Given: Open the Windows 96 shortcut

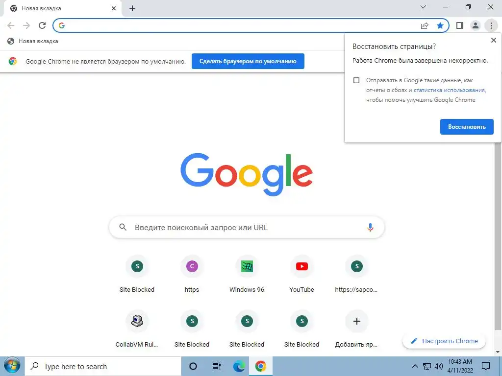Looking at the screenshot, I should click(x=247, y=273).
